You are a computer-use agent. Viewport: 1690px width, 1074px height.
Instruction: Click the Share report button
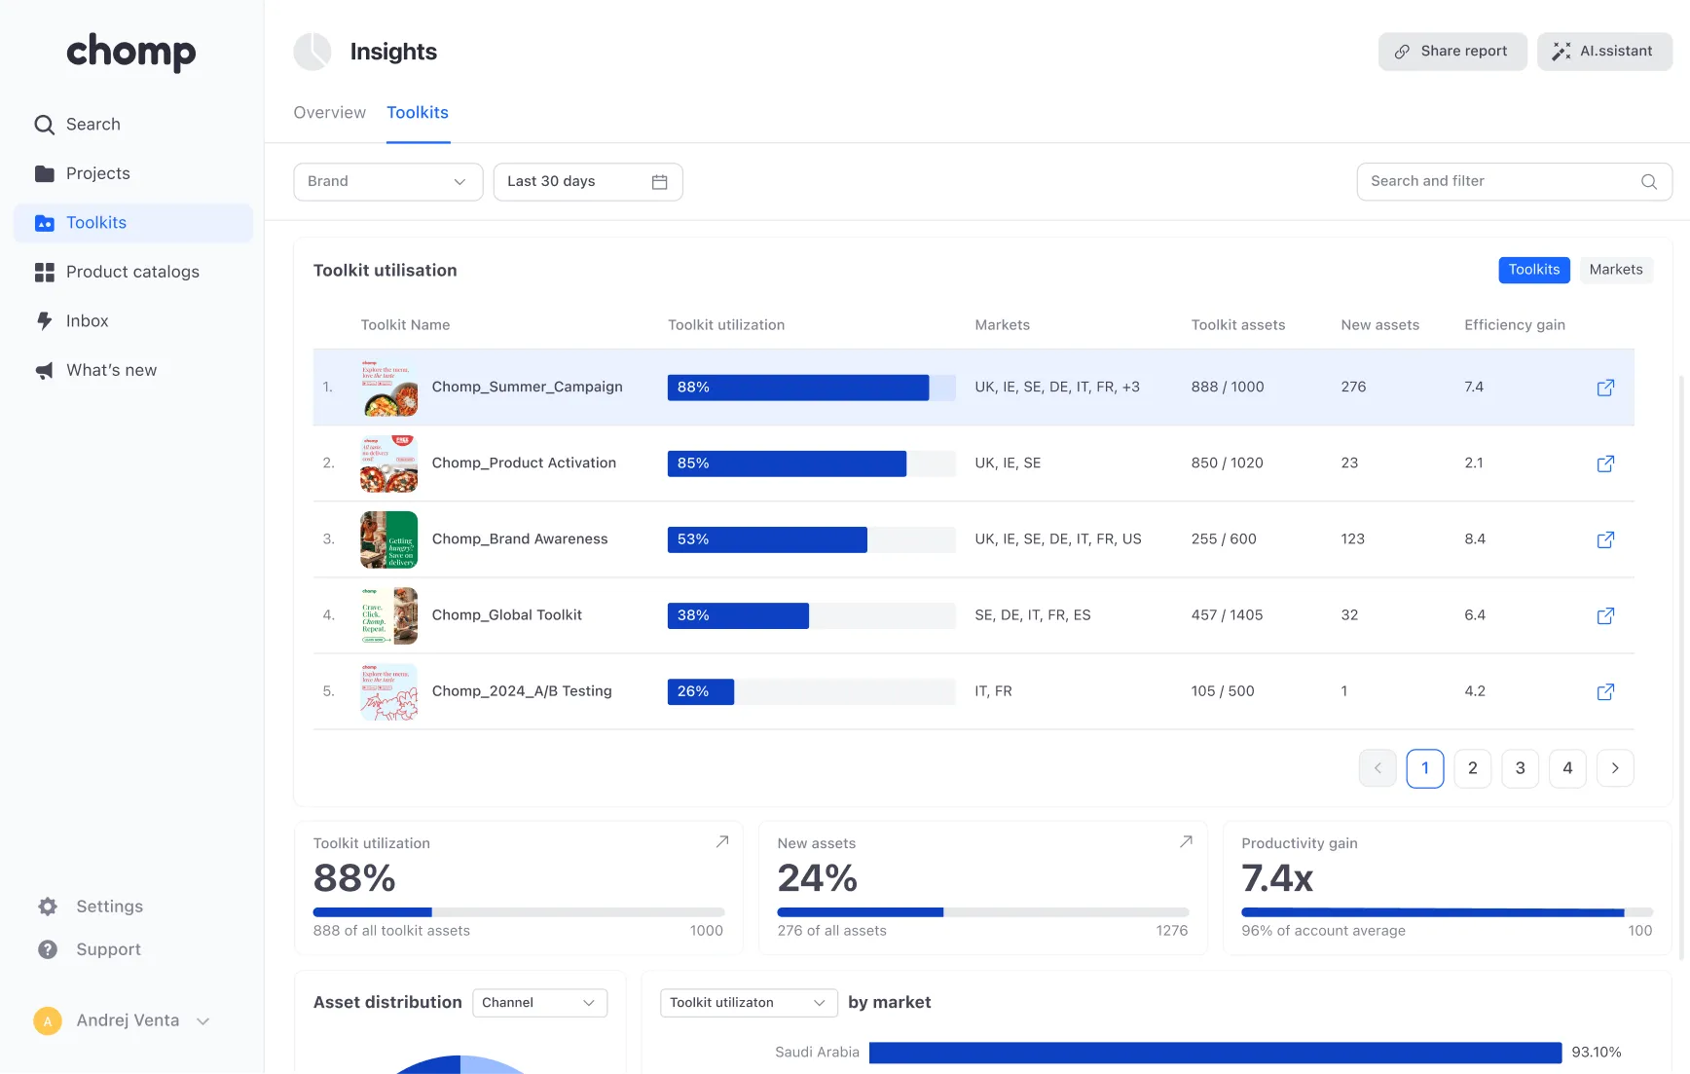point(1452,52)
